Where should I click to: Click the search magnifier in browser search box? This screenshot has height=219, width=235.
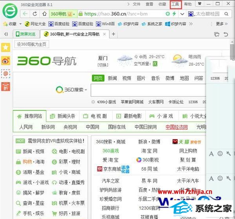point(226,14)
